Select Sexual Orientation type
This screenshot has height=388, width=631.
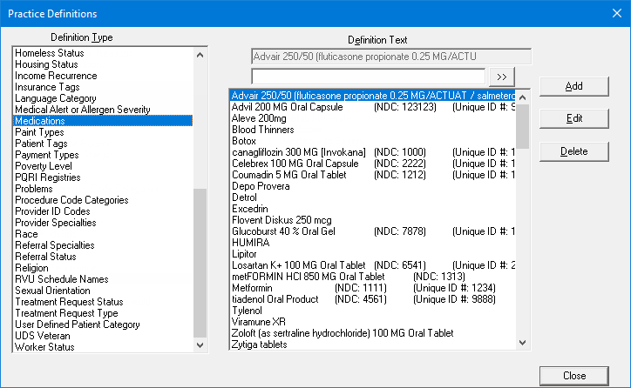click(103, 291)
